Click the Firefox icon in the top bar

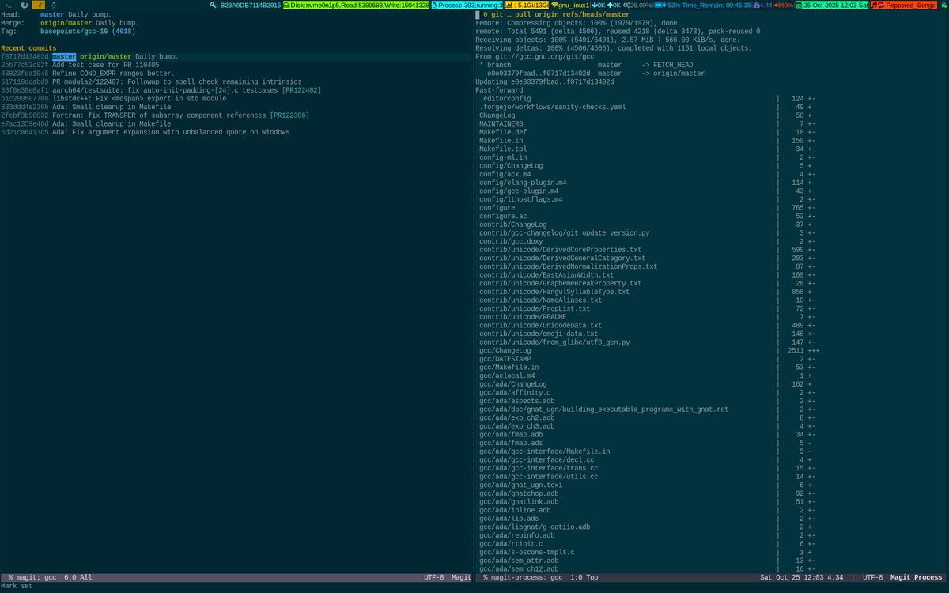[x=23, y=5]
